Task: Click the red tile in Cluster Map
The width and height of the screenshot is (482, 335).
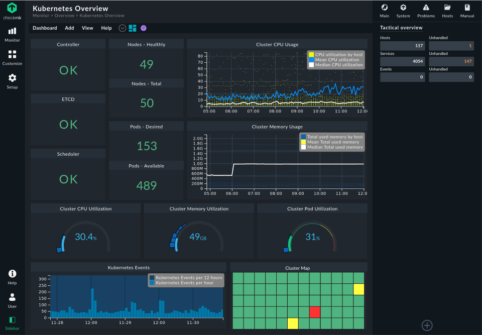Action: point(315,312)
